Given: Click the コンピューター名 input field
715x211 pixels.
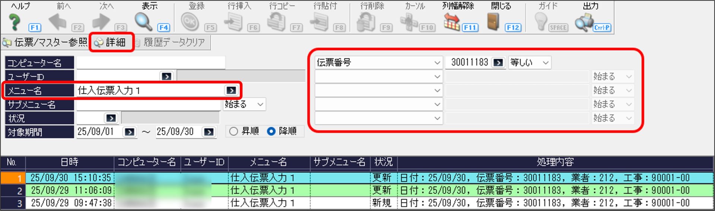Looking at the screenshot, I should coord(150,63).
